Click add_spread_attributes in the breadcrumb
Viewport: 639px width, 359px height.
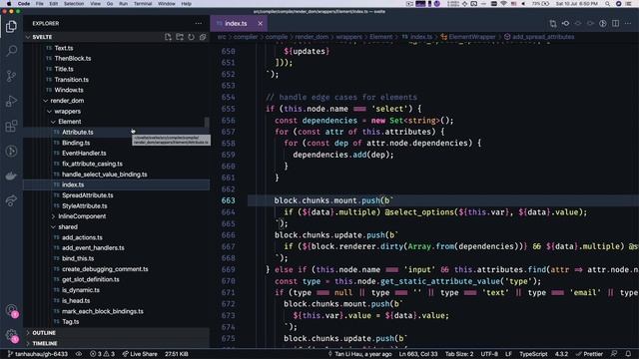tap(543, 37)
